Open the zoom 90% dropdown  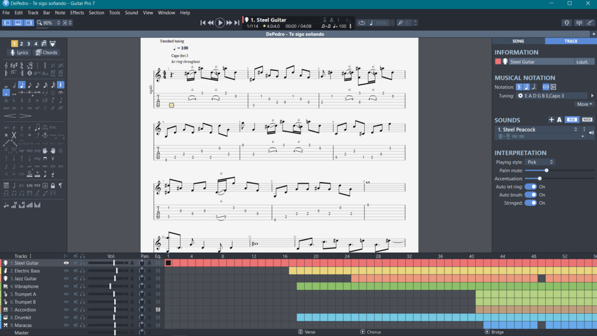49,23
